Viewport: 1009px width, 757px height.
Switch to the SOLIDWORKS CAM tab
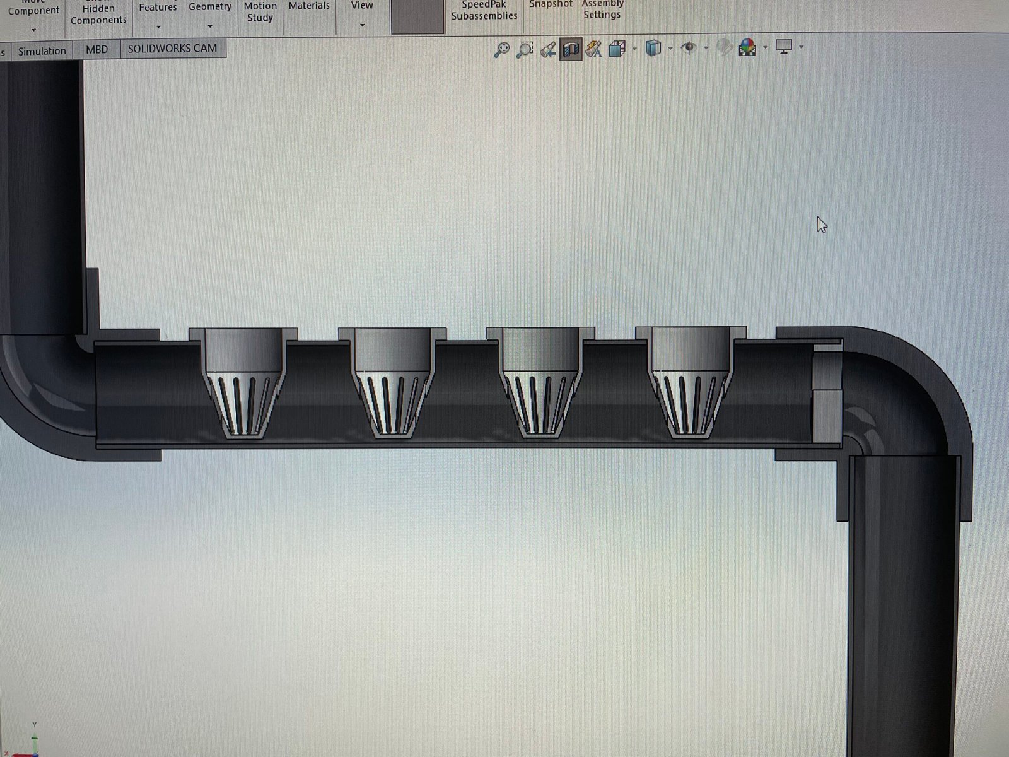pos(172,49)
